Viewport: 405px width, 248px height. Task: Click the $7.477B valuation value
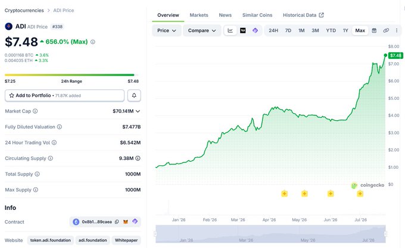[132, 127]
